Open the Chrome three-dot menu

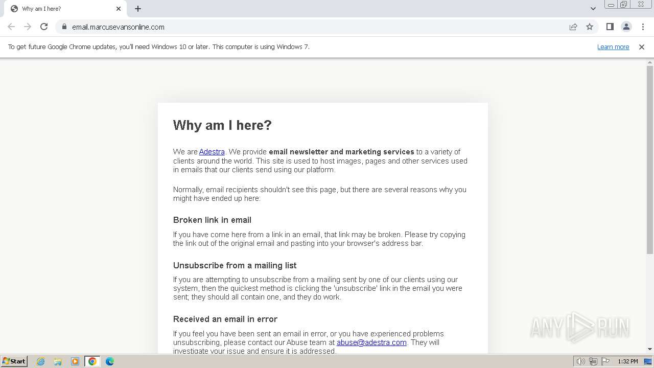tap(643, 27)
